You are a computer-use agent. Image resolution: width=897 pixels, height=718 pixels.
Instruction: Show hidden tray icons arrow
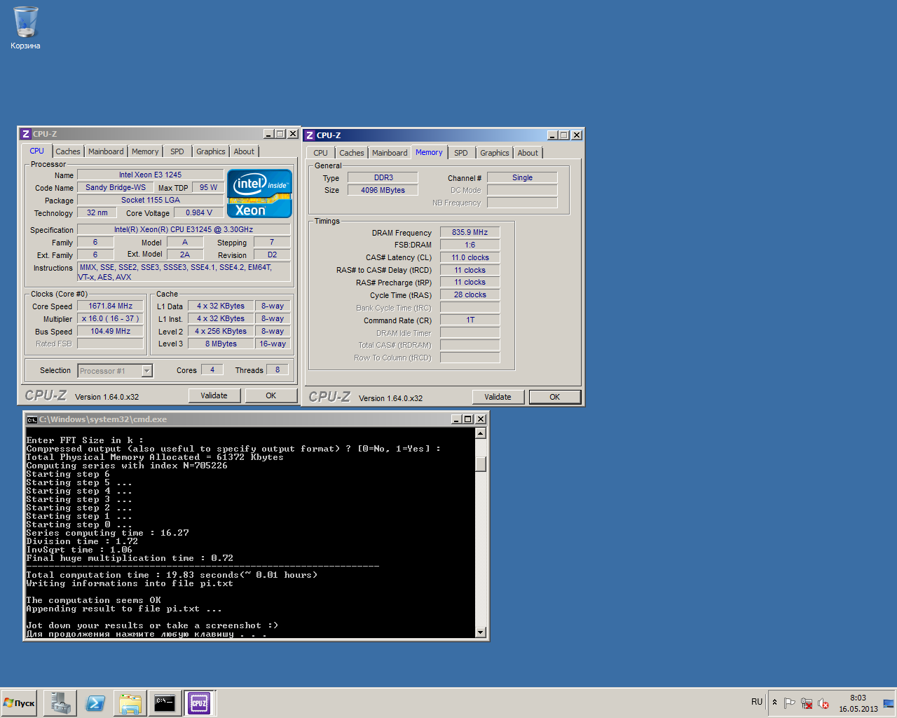point(774,703)
